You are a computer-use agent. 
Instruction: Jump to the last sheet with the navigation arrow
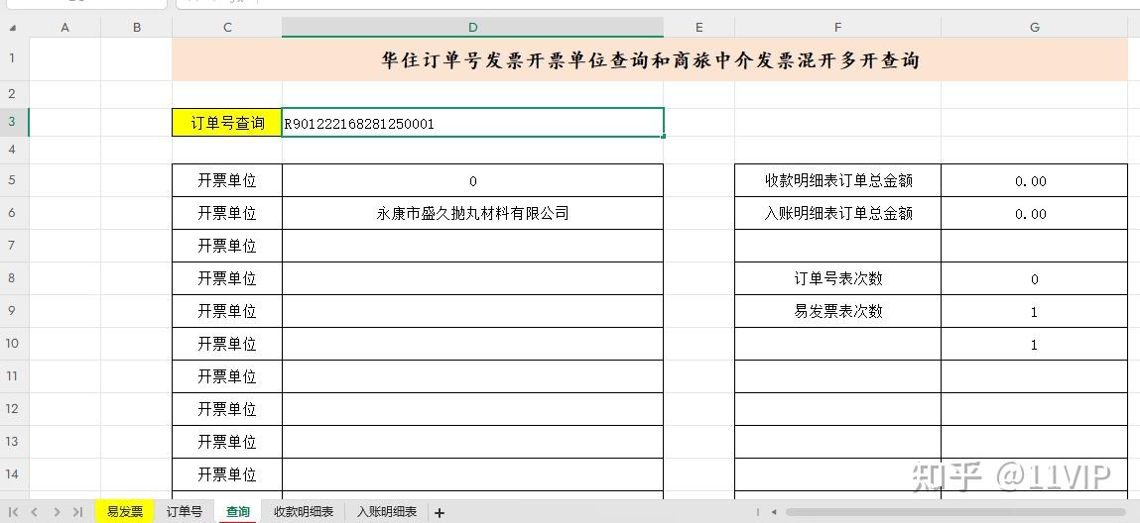coord(77,512)
